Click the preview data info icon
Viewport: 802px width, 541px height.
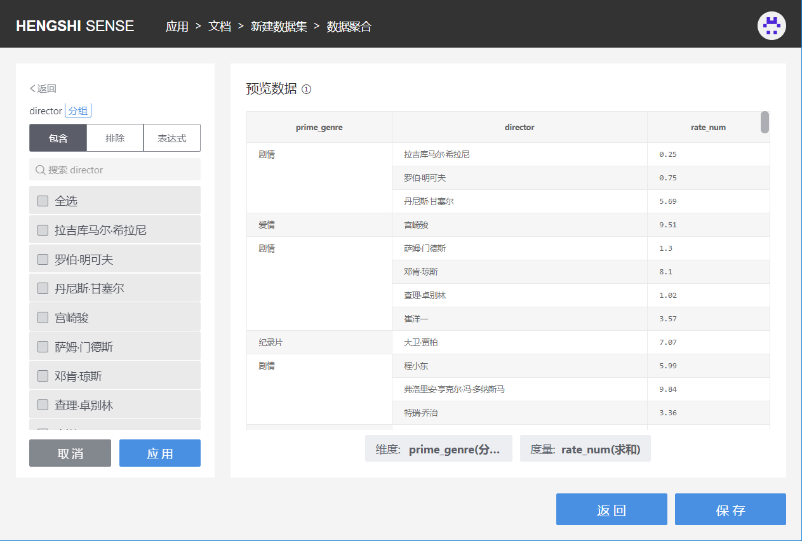click(307, 90)
